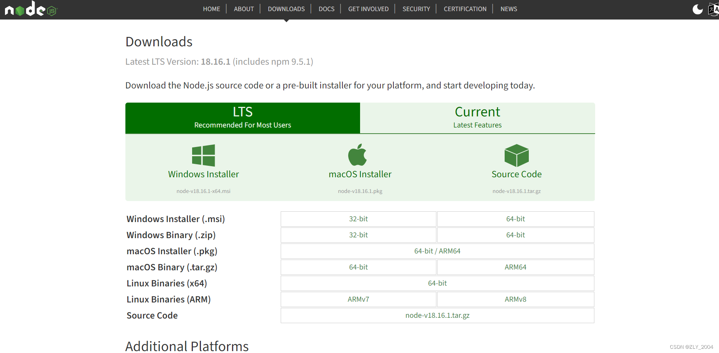Open the NEWS menu item

click(509, 9)
